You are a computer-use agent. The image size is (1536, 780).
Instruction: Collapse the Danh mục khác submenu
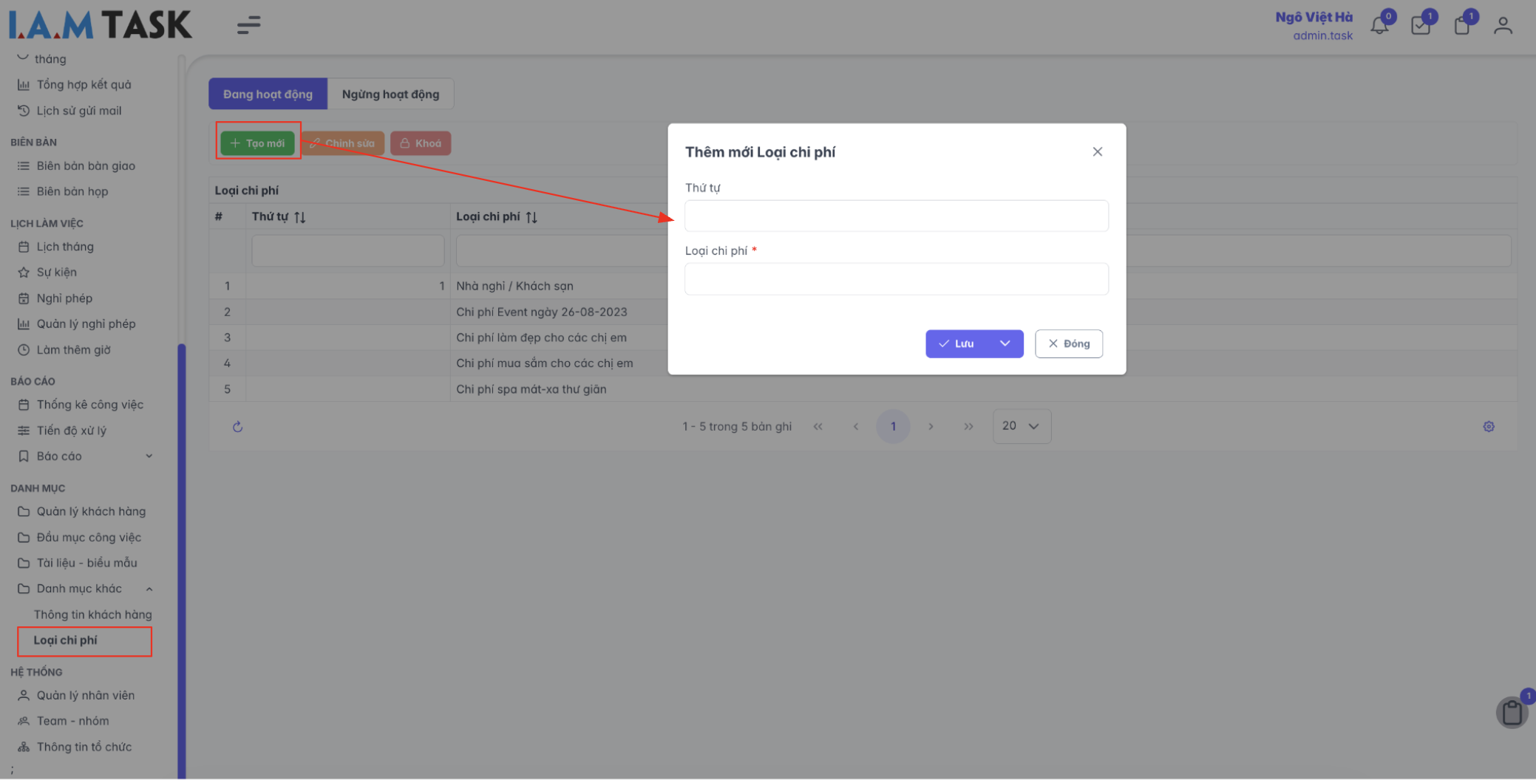149,589
